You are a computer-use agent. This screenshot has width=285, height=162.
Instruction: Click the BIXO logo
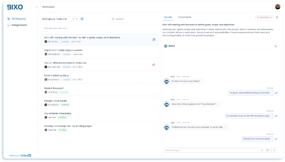(x=15, y=7)
